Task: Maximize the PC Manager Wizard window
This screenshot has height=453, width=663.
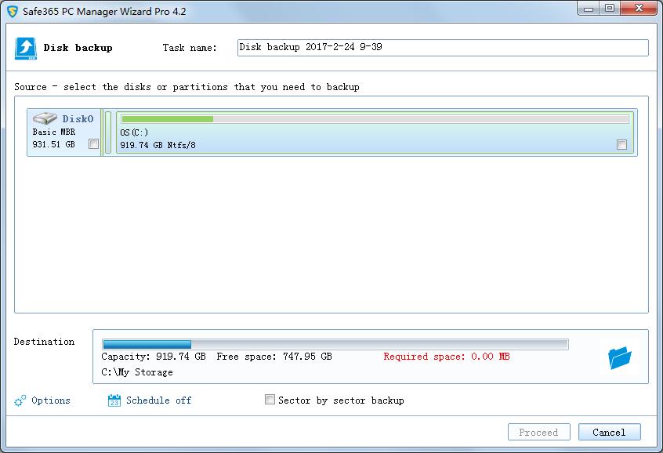Action: (x=610, y=9)
